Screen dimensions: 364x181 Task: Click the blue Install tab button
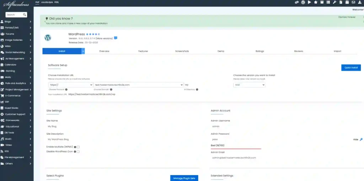(x=62, y=51)
